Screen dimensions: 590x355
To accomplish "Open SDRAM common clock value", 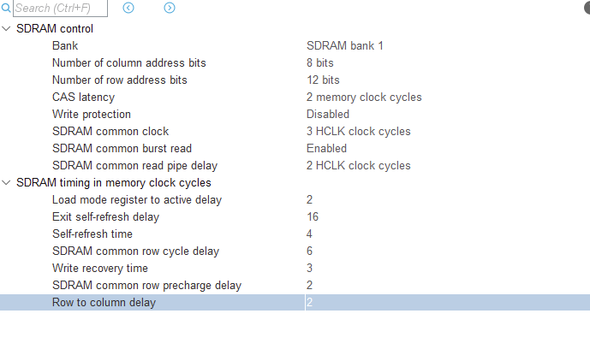I will (358, 131).
